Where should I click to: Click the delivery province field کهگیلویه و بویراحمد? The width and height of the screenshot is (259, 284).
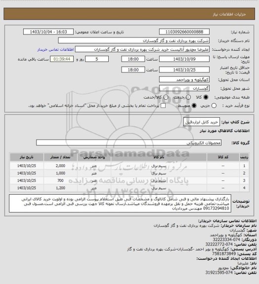pyautogui.click(x=184, y=79)
